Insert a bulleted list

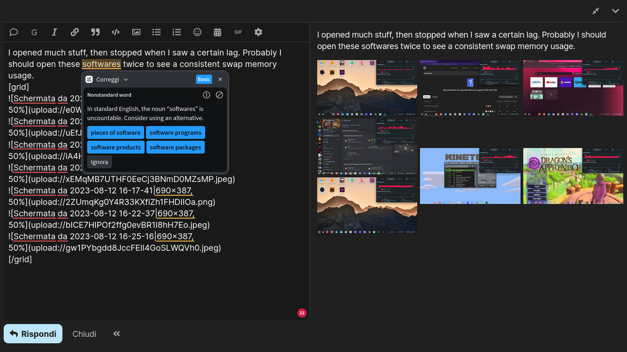click(157, 32)
